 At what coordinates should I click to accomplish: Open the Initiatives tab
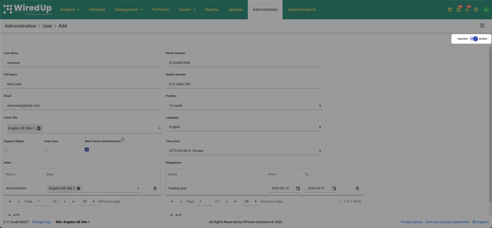97,10
